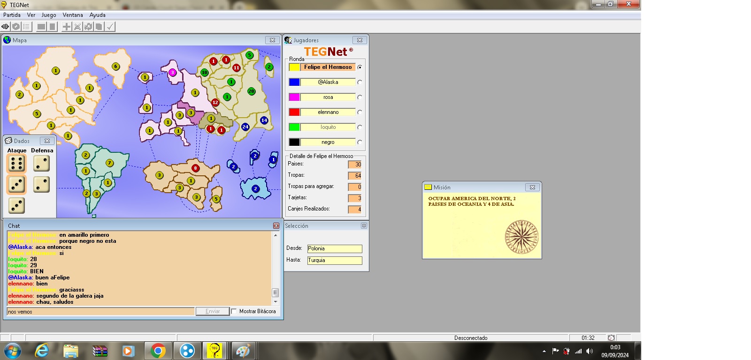Image resolution: width=751 pixels, height=360 pixels.
Task: Select the Felipe el Hermoso radio button
Action: (x=360, y=67)
